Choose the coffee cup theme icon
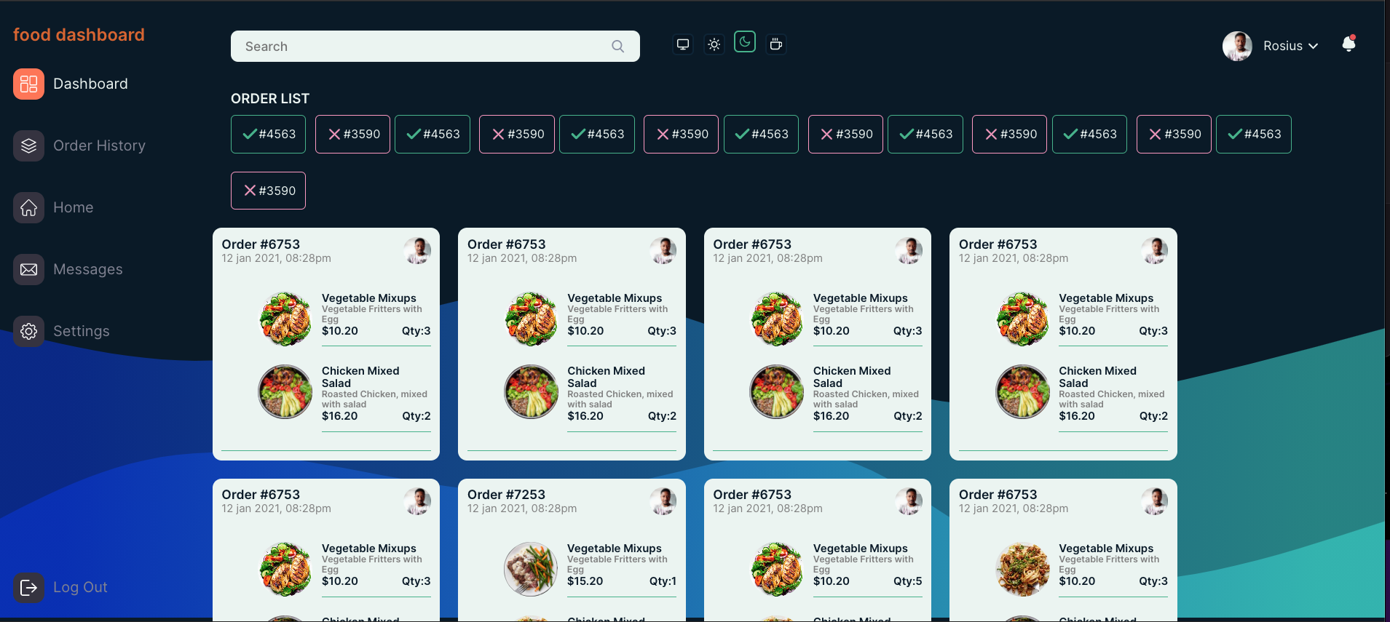 click(776, 44)
